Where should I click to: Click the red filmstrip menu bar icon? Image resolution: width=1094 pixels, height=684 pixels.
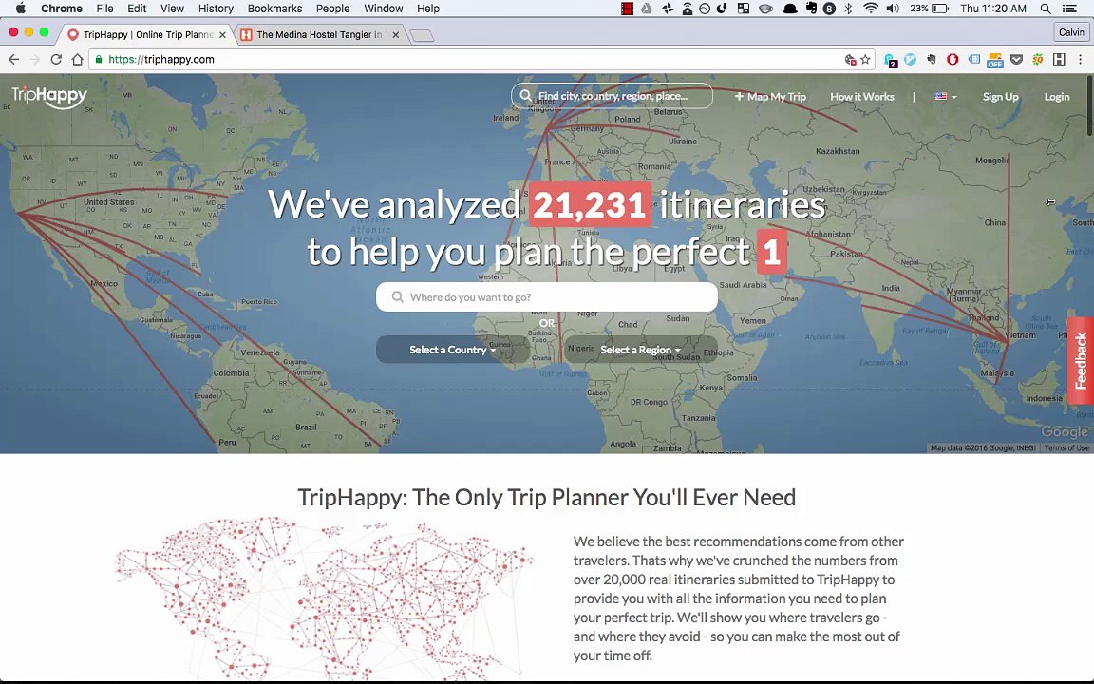(627, 9)
